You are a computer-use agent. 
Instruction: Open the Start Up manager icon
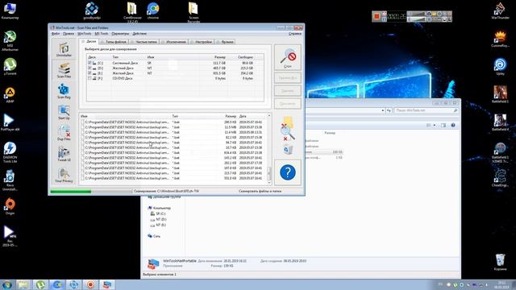click(x=64, y=112)
